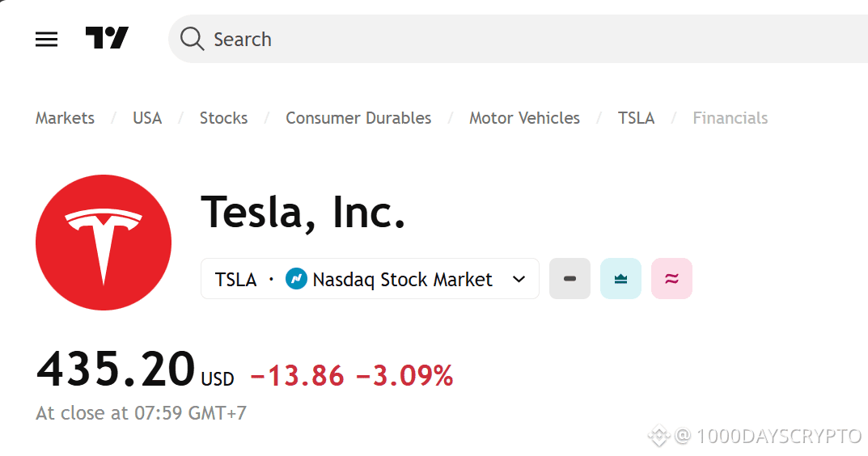
Task: Click the pink approximately-equal badge
Action: (671, 279)
